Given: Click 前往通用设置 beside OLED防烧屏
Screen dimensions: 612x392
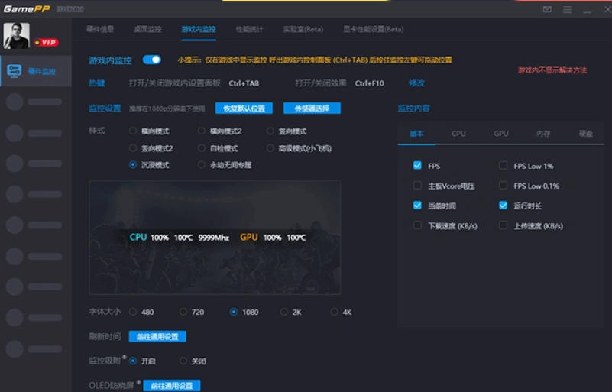Looking at the screenshot, I should [x=172, y=386].
